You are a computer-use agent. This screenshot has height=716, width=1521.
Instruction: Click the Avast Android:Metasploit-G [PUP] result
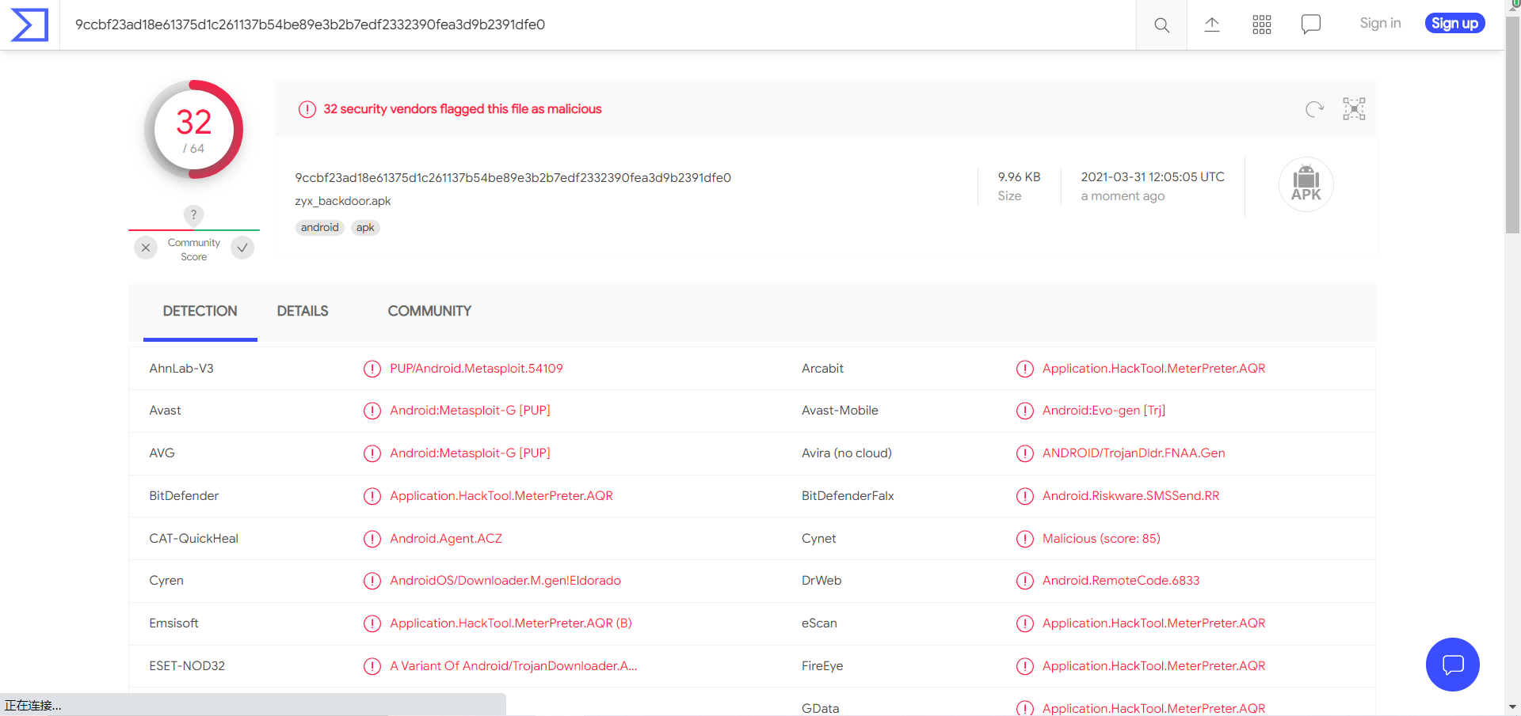[470, 411]
